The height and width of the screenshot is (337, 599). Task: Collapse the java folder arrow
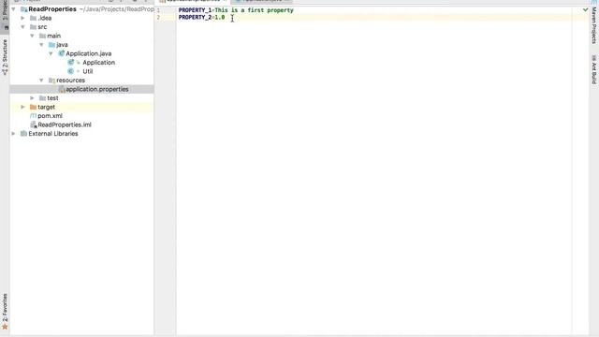coord(41,45)
